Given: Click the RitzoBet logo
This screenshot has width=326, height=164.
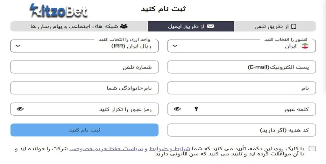Looking at the screenshot, I should click(x=59, y=11).
